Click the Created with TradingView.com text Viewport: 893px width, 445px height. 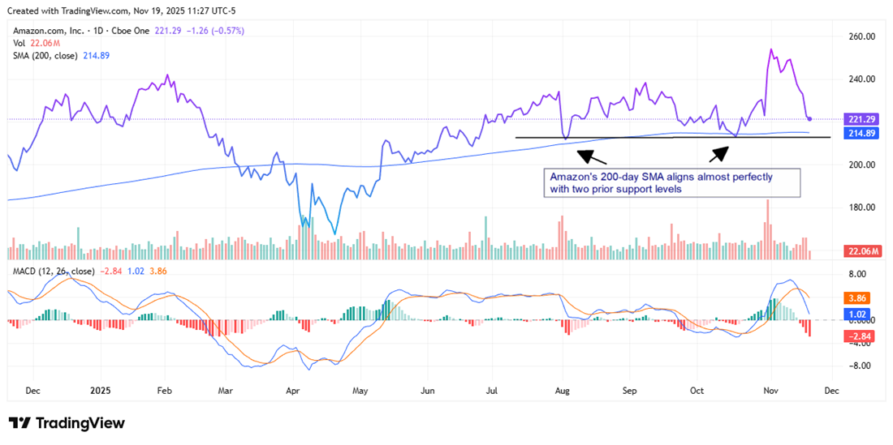pyautogui.click(x=63, y=9)
